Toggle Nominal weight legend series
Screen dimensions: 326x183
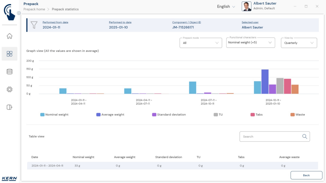[x=54, y=115]
